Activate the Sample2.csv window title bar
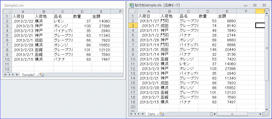Viewport: 272px width, 119px height. [63, 5]
